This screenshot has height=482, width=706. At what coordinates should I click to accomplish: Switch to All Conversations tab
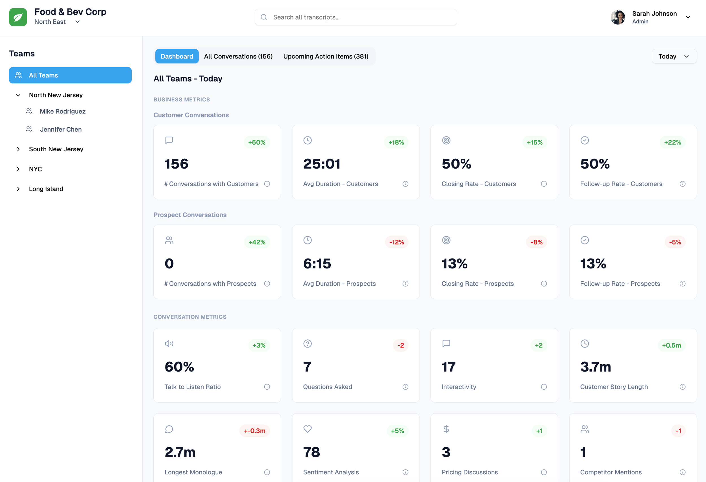[x=238, y=56]
